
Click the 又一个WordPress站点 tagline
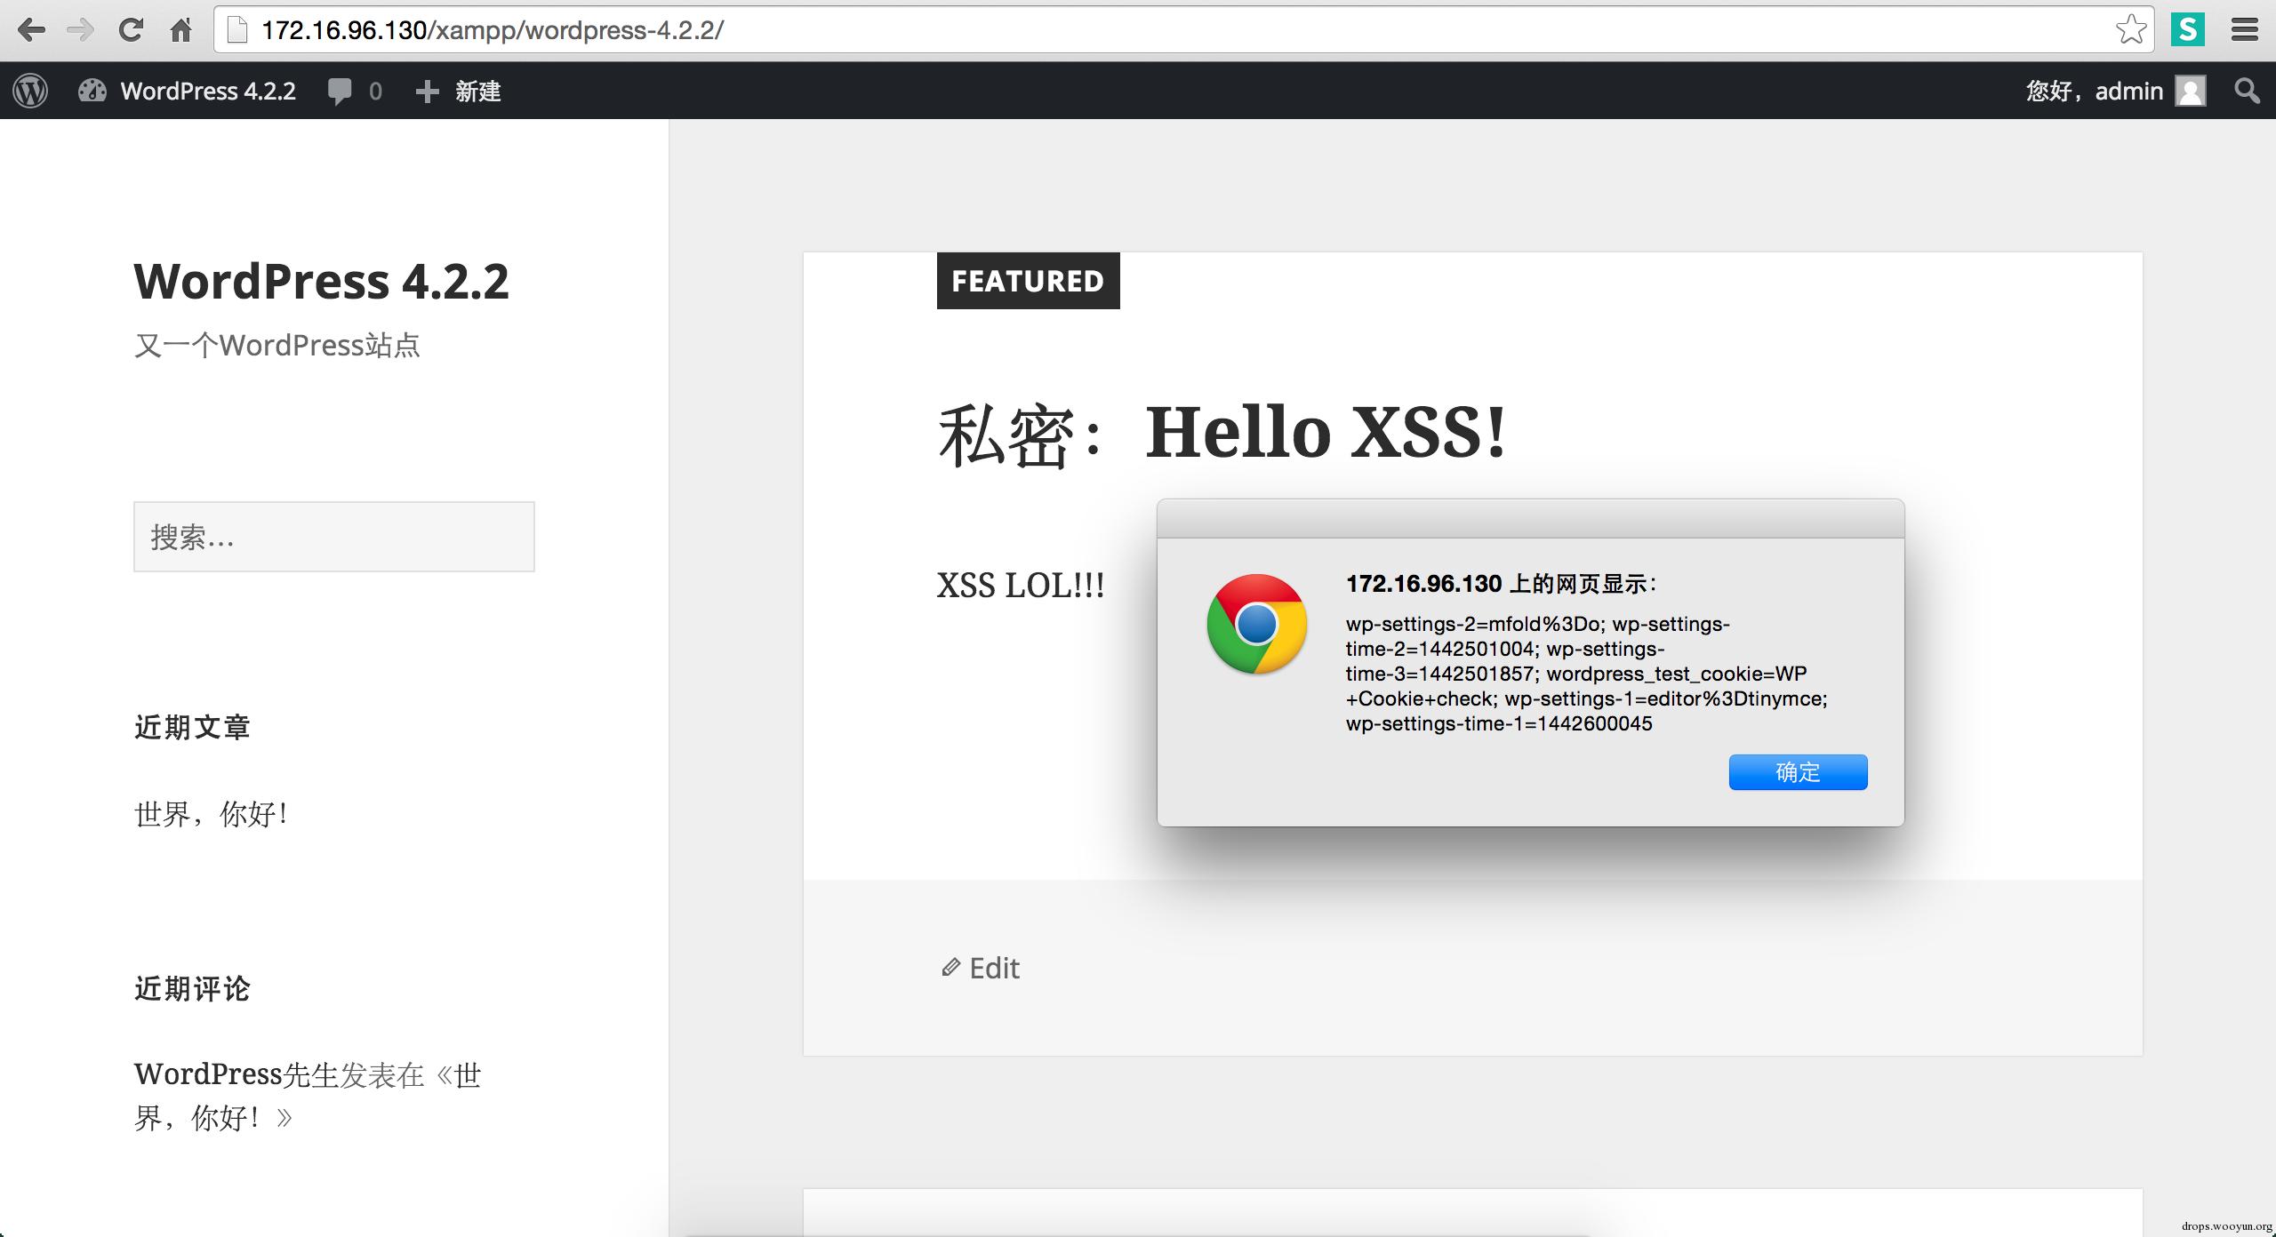pyautogui.click(x=277, y=346)
